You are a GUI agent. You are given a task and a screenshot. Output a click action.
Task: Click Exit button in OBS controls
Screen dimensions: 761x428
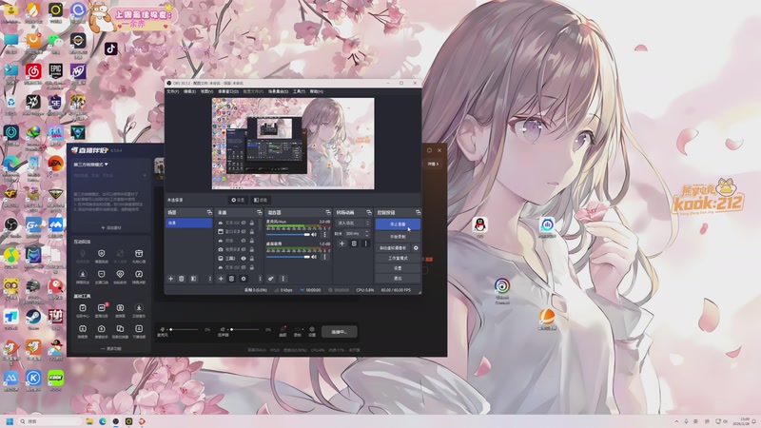[398, 279]
